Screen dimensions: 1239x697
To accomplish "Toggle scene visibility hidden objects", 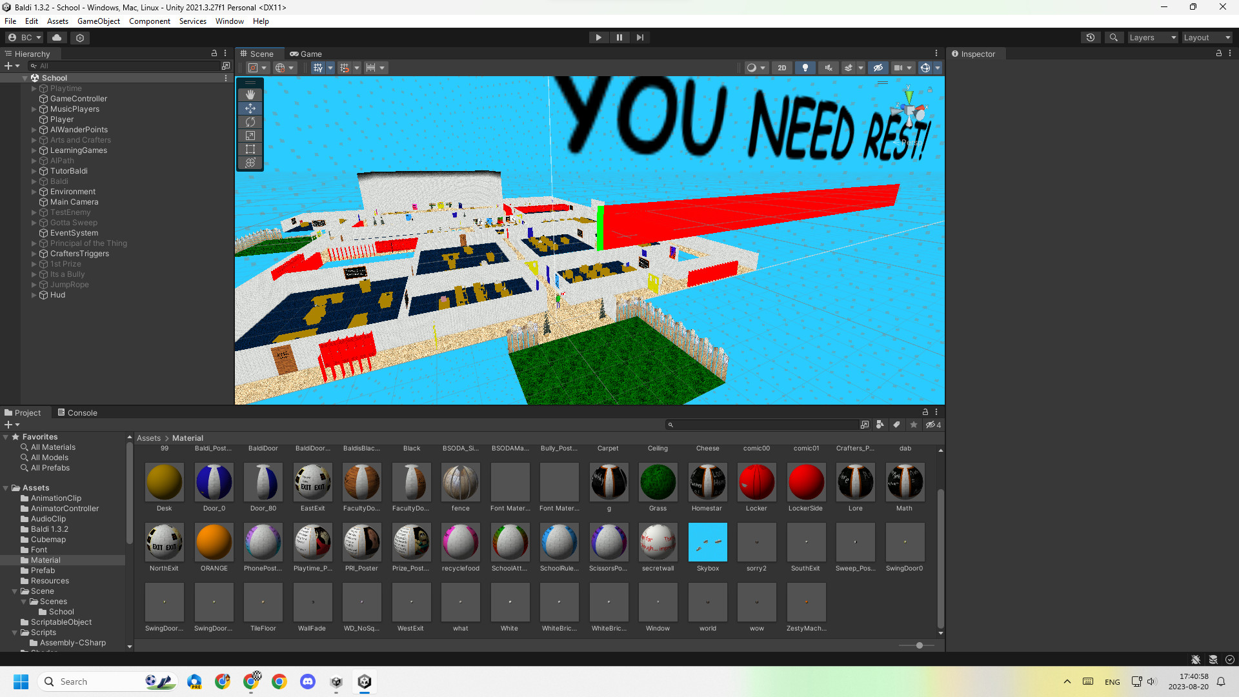I will point(878,68).
